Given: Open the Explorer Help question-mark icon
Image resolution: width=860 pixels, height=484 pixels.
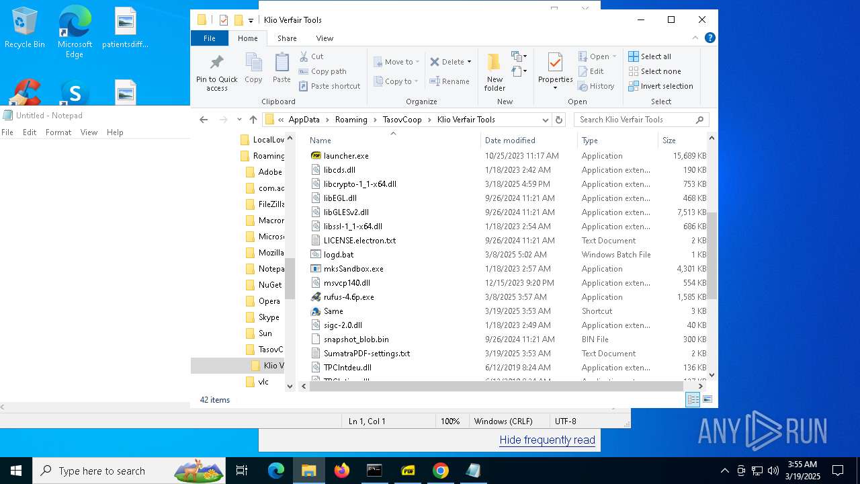Looking at the screenshot, I should click(710, 38).
